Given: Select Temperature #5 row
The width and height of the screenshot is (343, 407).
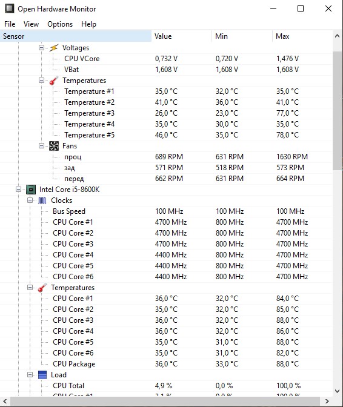Looking at the screenshot, I should click(x=166, y=135).
